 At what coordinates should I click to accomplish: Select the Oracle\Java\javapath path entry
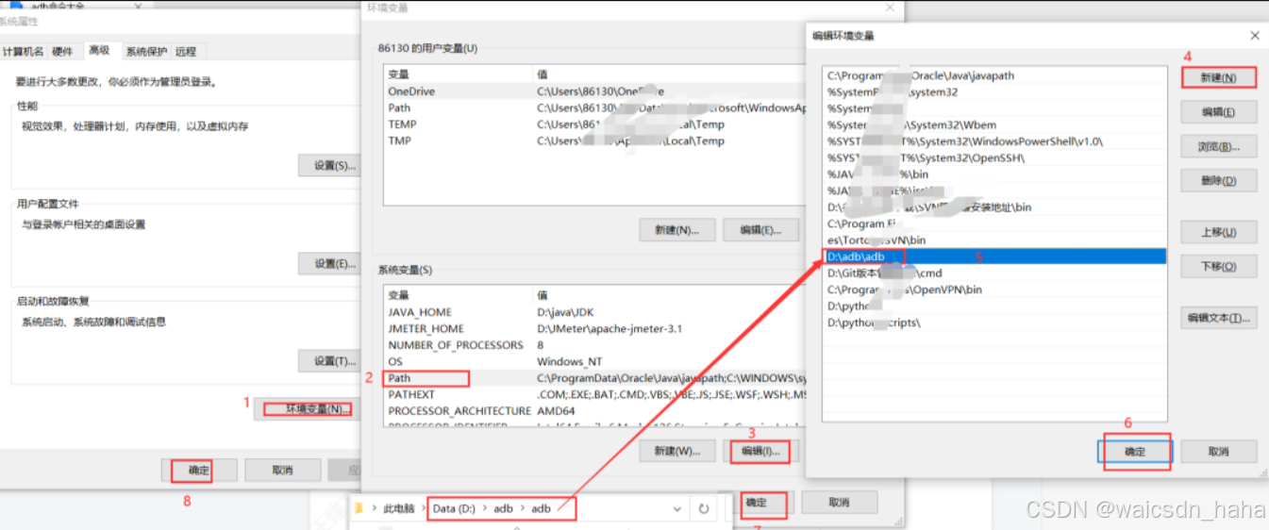[x=994, y=75]
